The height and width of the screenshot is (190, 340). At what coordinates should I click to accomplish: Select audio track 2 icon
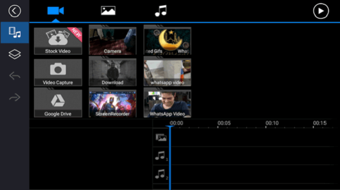[161, 174]
